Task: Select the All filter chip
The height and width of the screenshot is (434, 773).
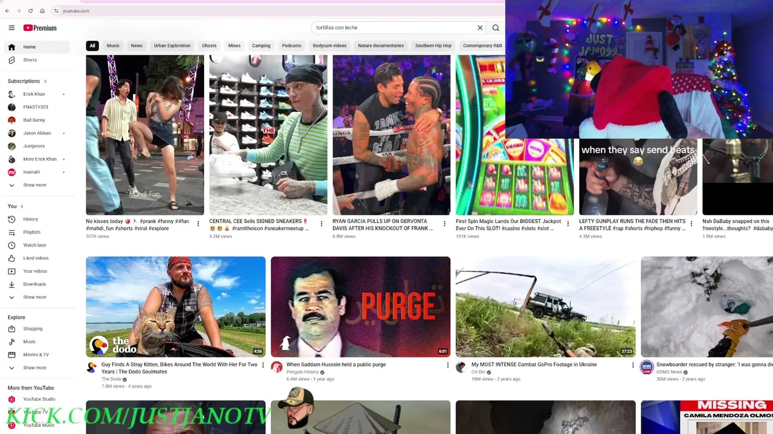Action: pos(92,46)
